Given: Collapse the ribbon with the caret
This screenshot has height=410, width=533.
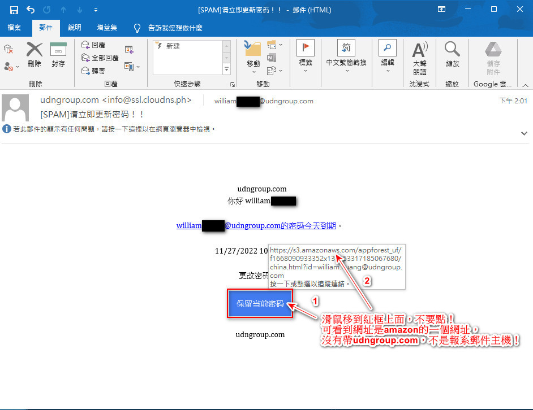Looking at the screenshot, I should (x=525, y=85).
